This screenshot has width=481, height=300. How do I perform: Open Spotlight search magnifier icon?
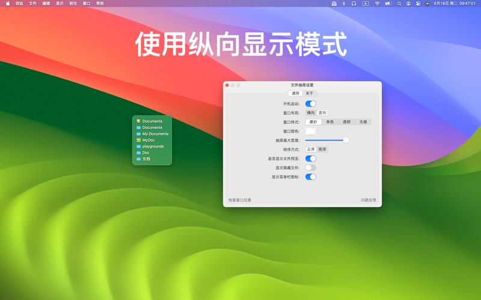click(x=399, y=4)
